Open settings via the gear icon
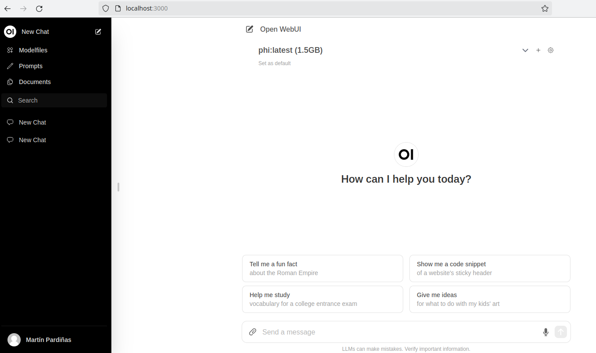 coord(551,50)
